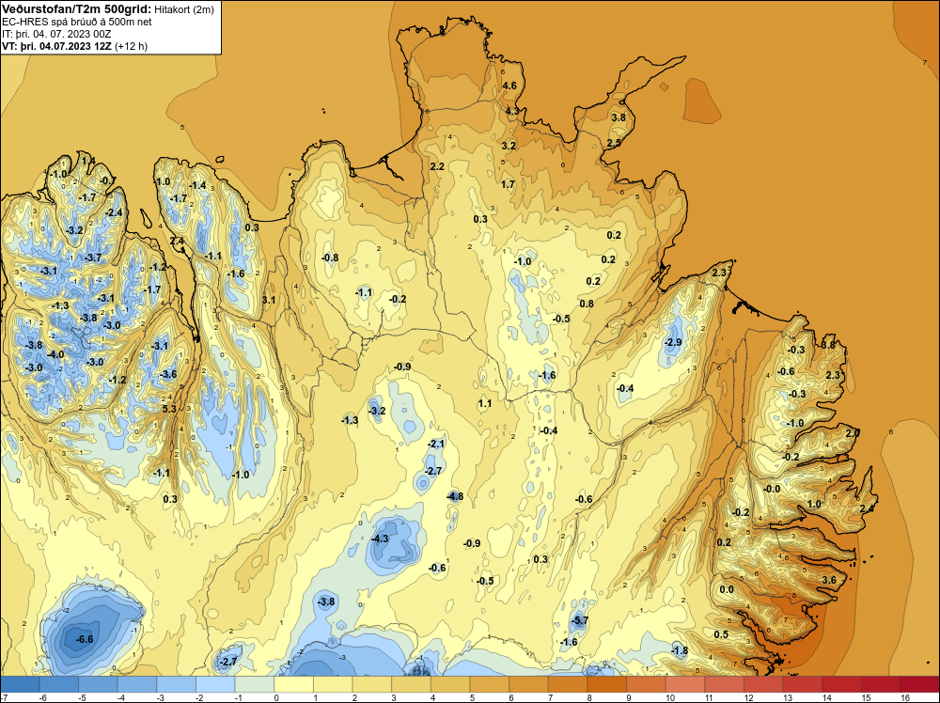Click the '(+12 h)' forecast offset text
The image size is (940, 703).
(132, 46)
